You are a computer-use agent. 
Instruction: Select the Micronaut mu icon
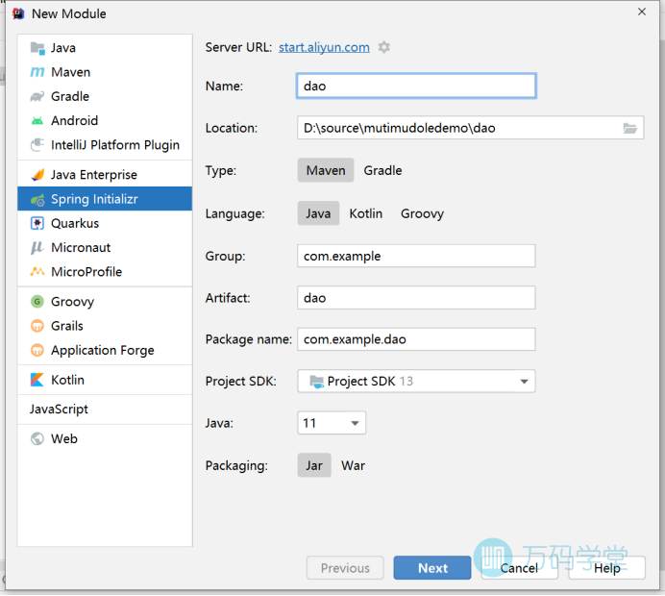[x=37, y=248]
